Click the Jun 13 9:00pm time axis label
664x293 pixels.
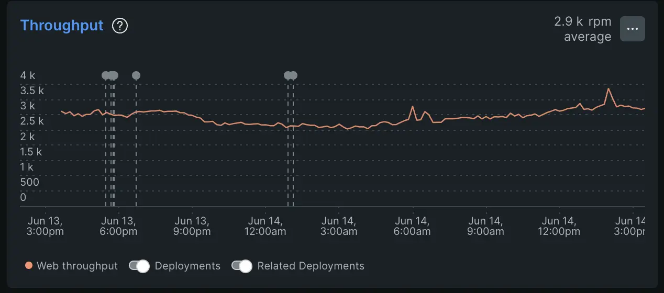[192, 226]
